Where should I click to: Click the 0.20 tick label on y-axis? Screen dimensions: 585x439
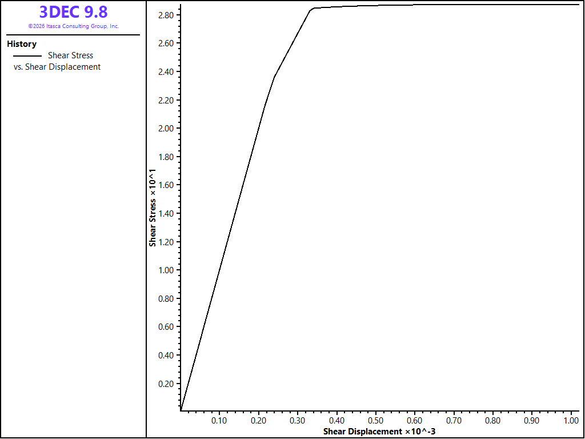tap(167, 384)
